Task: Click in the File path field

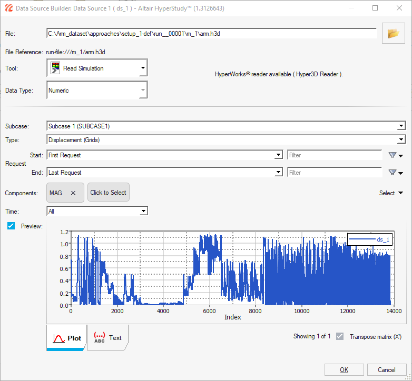Action: tap(212, 34)
